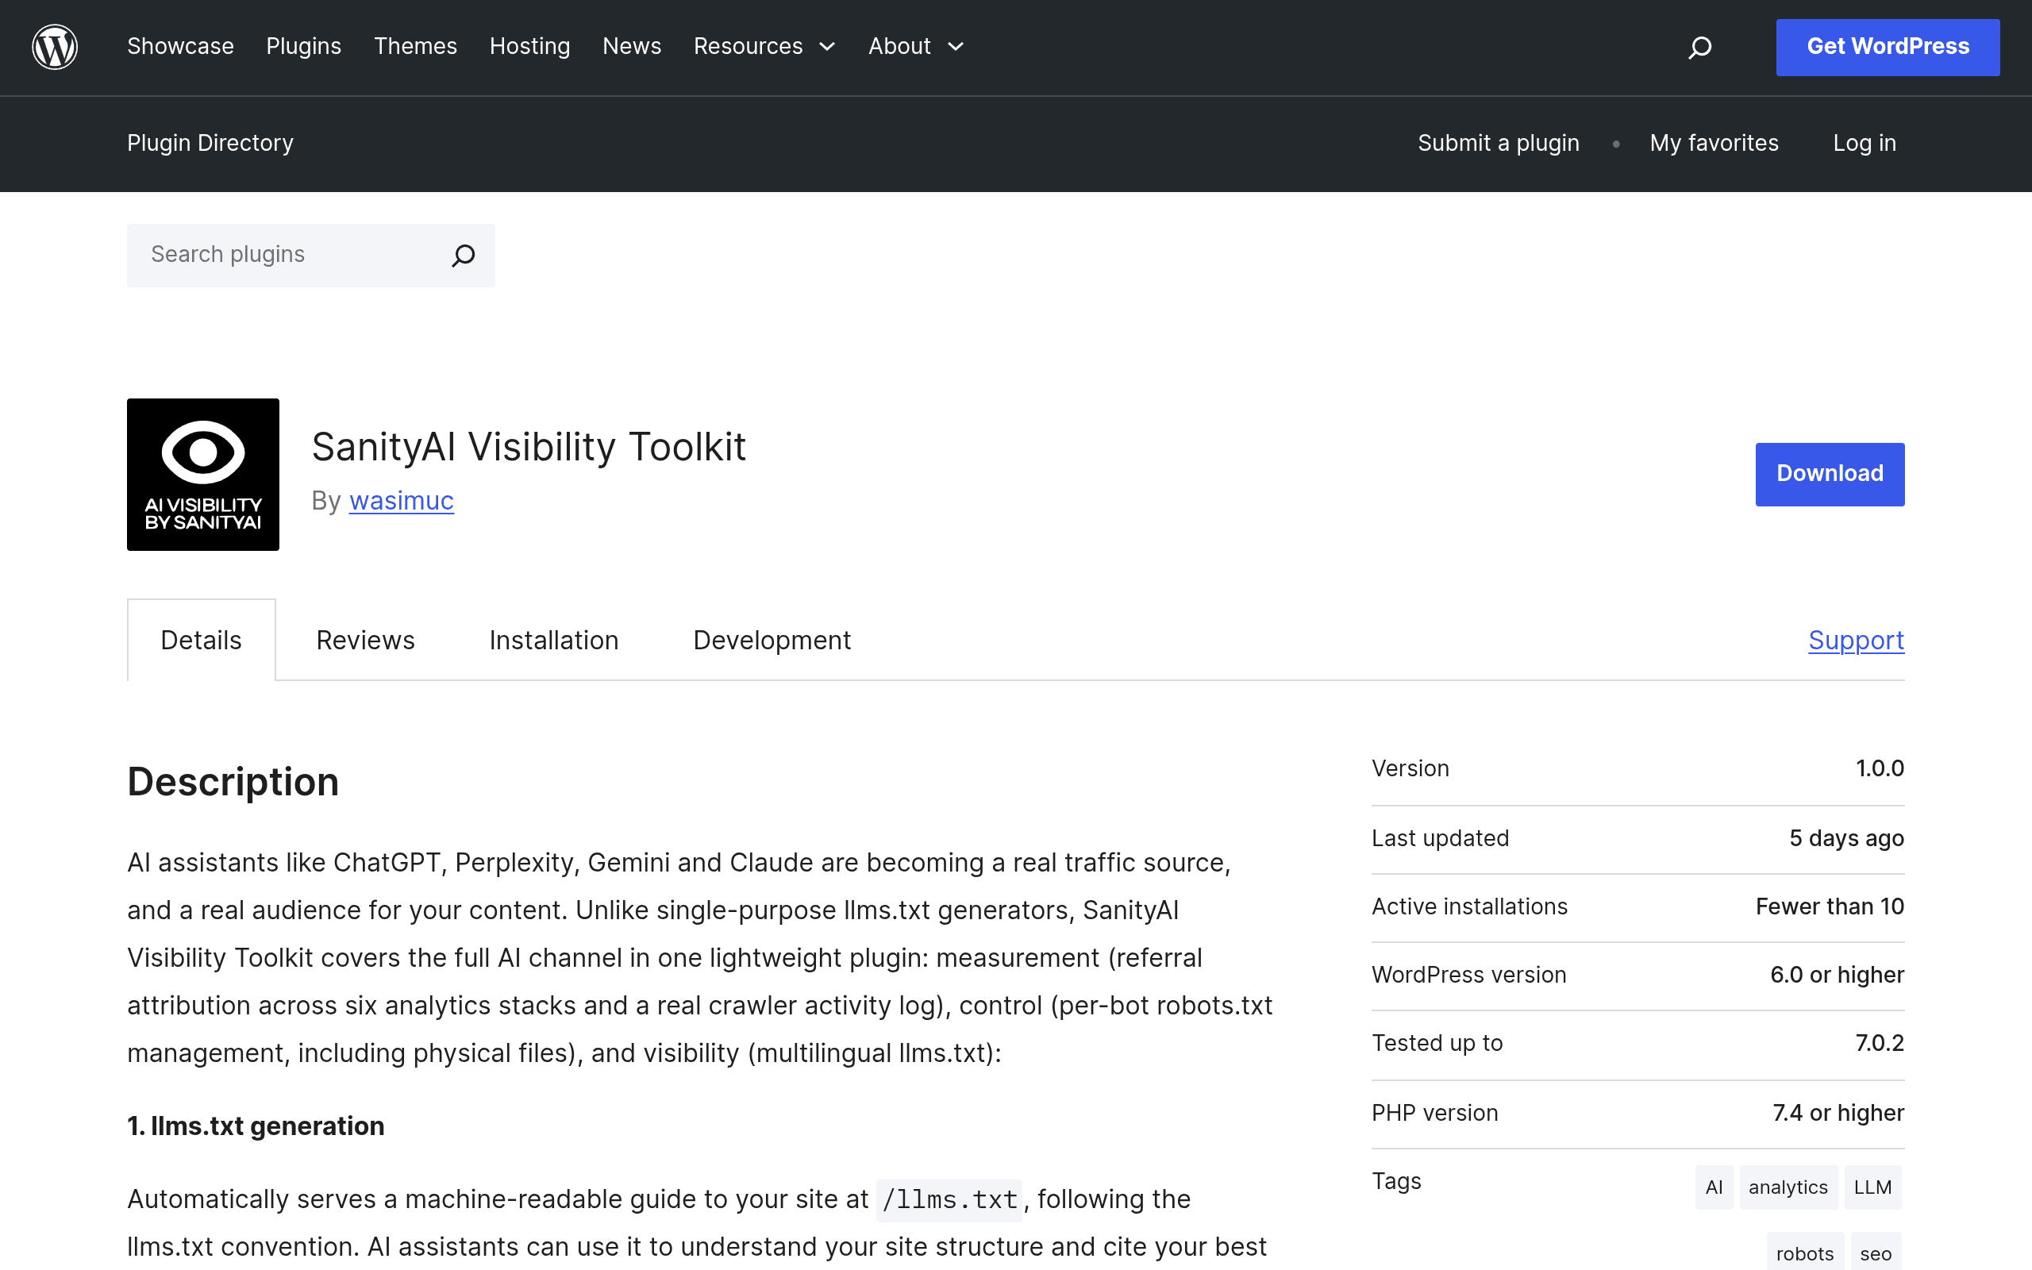
Task: Switch to the Reviews tab
Action: tap(365, 640)
